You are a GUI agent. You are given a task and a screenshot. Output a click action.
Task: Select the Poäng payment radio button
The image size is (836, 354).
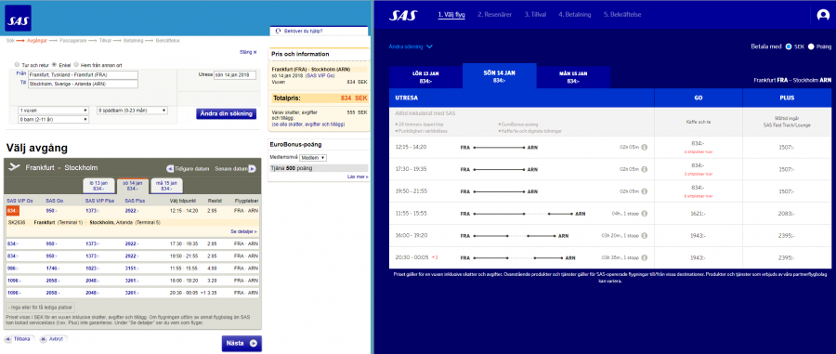[811, 46]
